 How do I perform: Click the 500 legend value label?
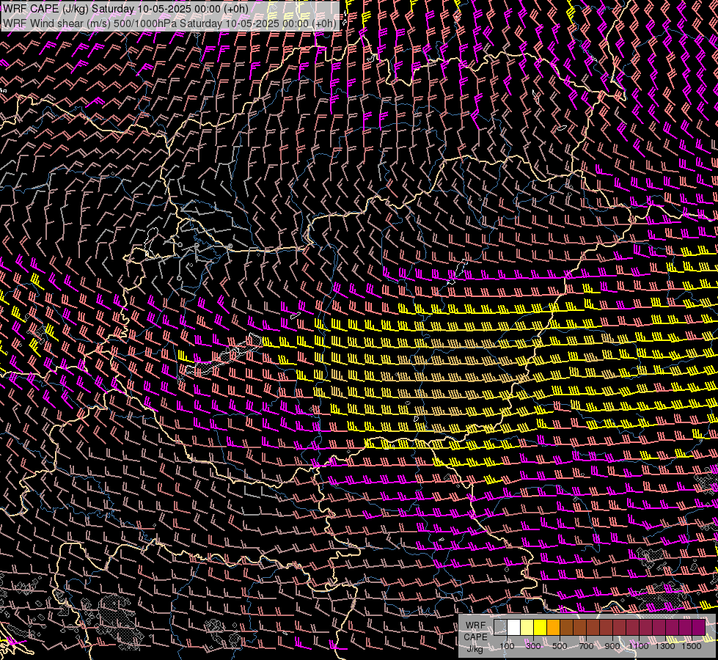coord(560,646)
